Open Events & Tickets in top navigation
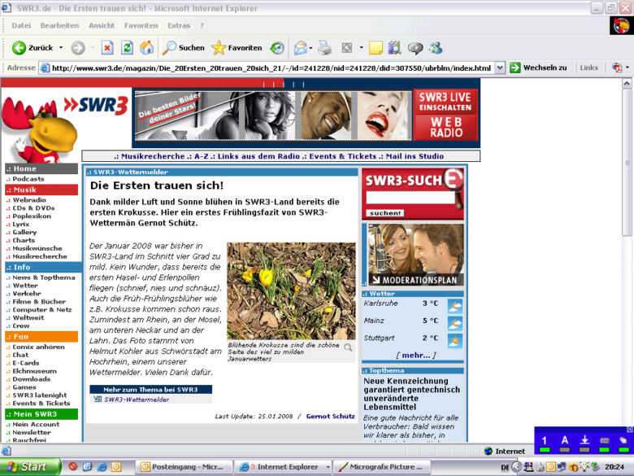The height and width of the screenshot is (476, 634). coord(342,156)
